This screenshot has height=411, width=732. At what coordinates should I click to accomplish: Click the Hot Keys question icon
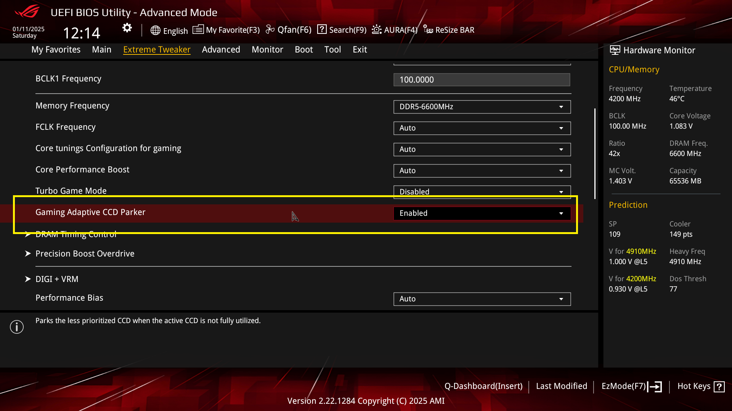tap(719, 387)
